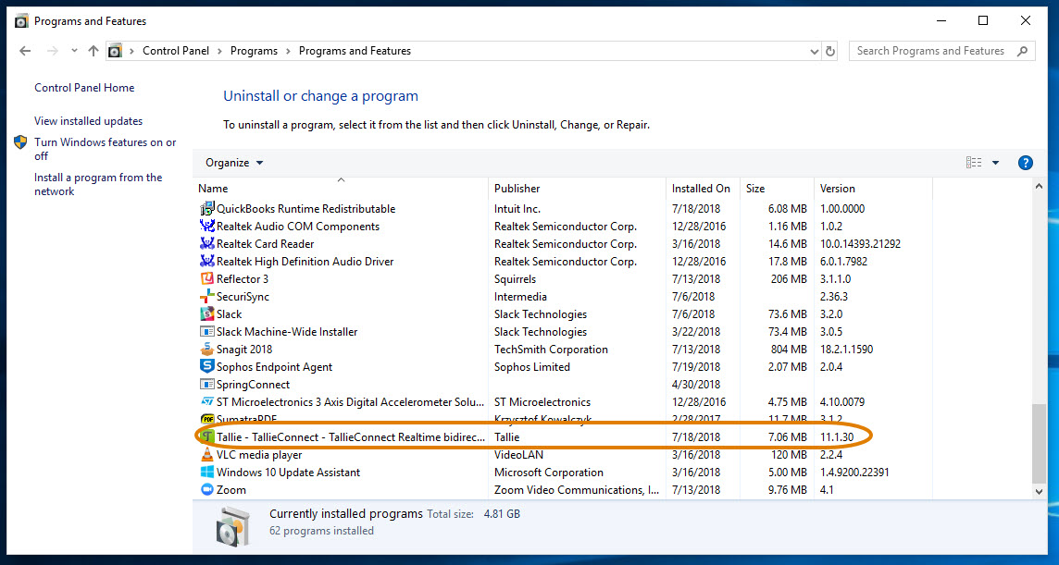Open the Control Panel Home link

coord(84,88)
